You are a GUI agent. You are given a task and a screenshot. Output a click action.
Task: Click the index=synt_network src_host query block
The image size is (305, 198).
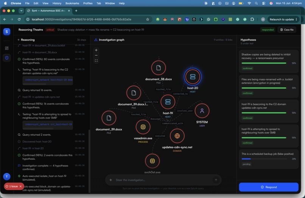click(48, 125)
